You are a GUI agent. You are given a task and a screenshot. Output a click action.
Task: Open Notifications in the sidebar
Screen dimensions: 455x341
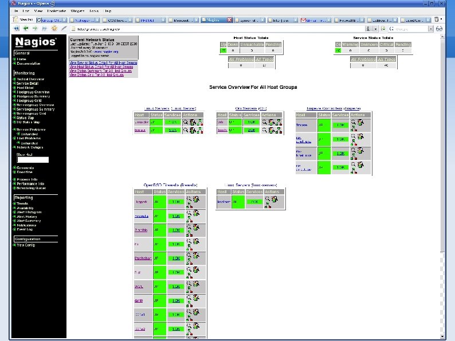pyautogui.click(x=26, y=225)
